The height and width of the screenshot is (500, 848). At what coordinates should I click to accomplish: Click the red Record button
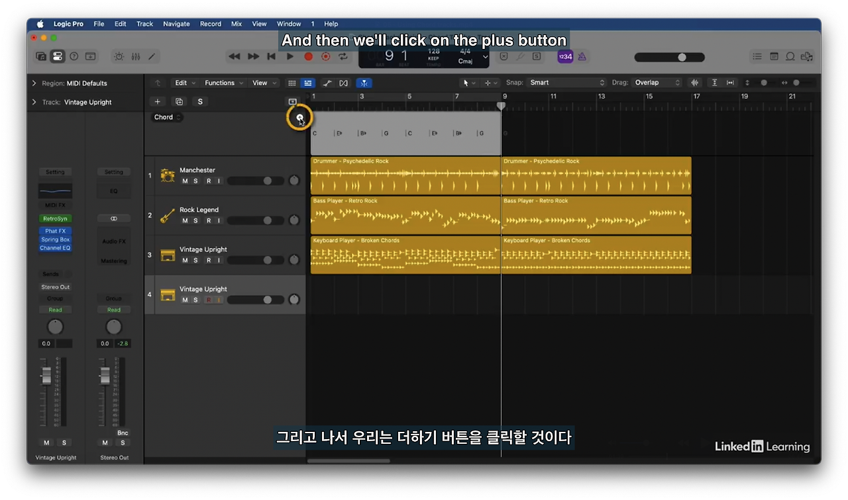[x=308, y=57]
